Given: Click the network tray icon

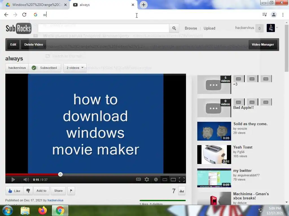Looking at the screenshot, I should (x=260, y=210).
